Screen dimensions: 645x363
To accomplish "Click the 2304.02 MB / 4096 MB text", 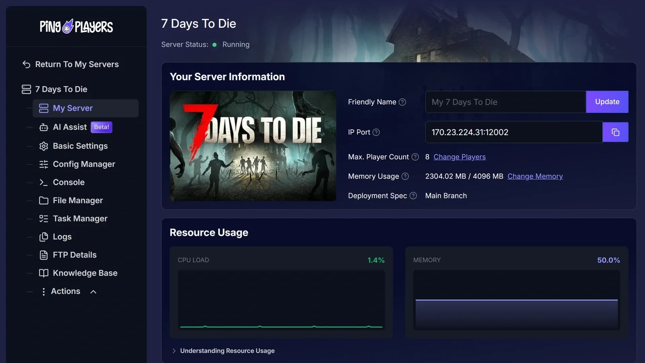I will [x=464, y=176].
